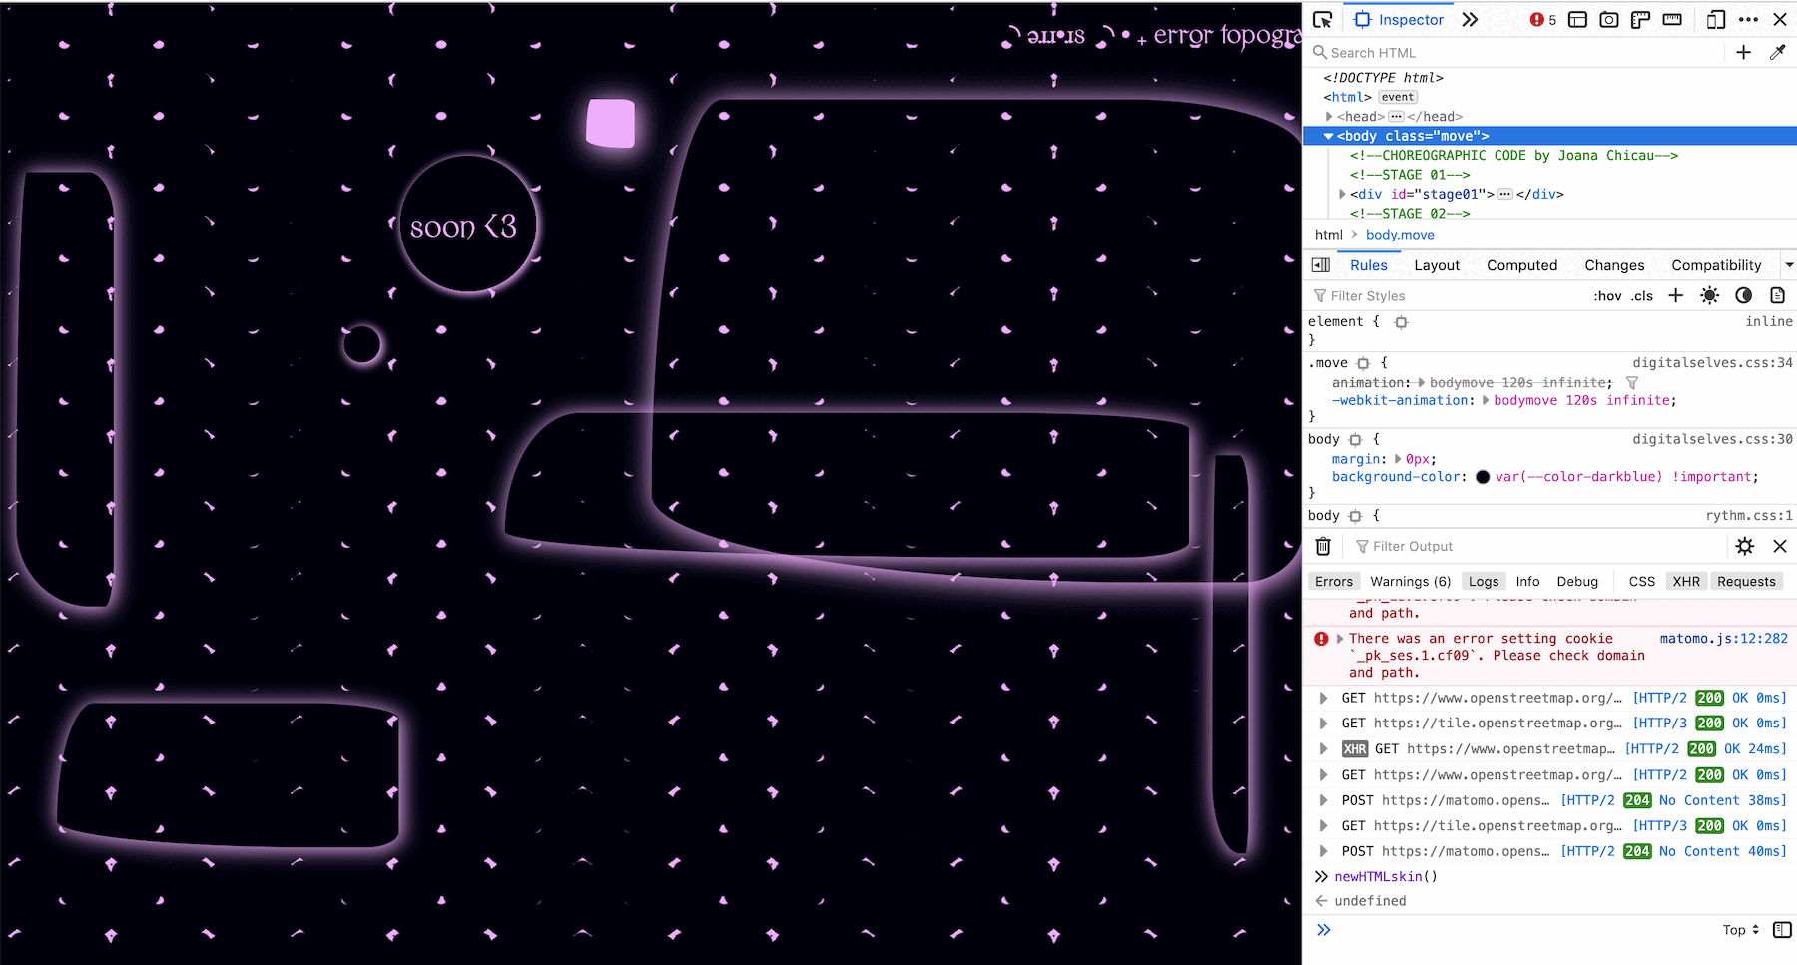Show more DevTools tabs via chevrons
This screenshot has width=1797, height=965.
[x=1470, y=20]
